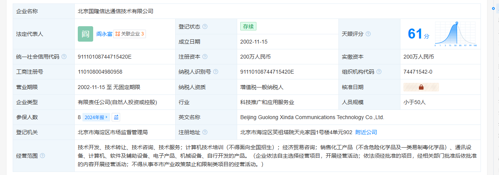
Task: Select 2002-11-15 至 无固定期限 value
Action: (109, 87)
